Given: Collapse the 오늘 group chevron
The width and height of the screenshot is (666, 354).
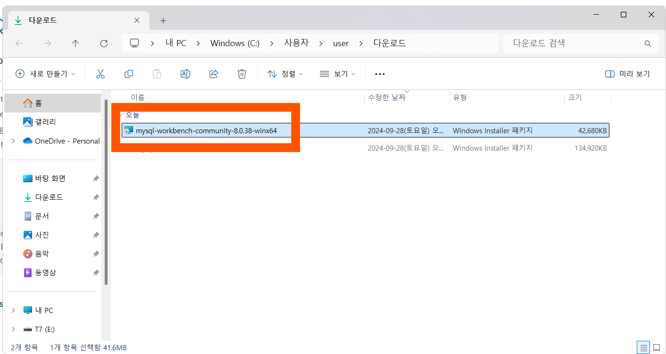Looking at the screenshot, I should click(x=121, y=114).
